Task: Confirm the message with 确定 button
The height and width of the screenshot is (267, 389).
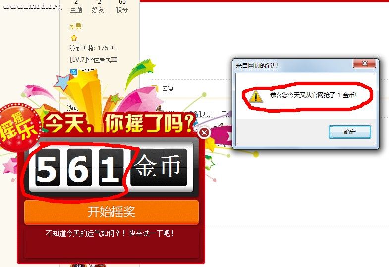Action: 350,132
